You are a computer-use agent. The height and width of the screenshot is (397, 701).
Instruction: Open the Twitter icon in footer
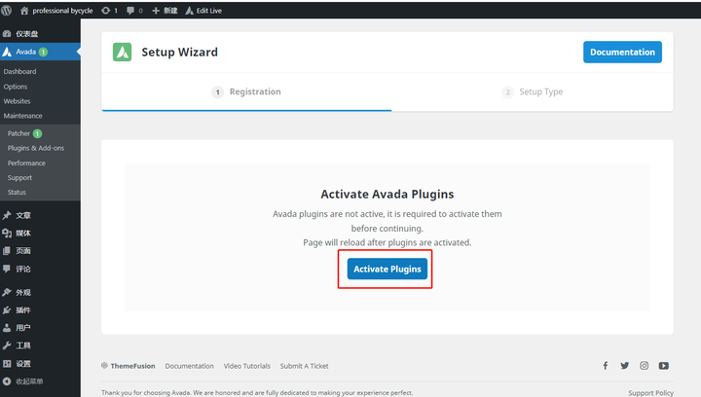(x=624, y=366)
